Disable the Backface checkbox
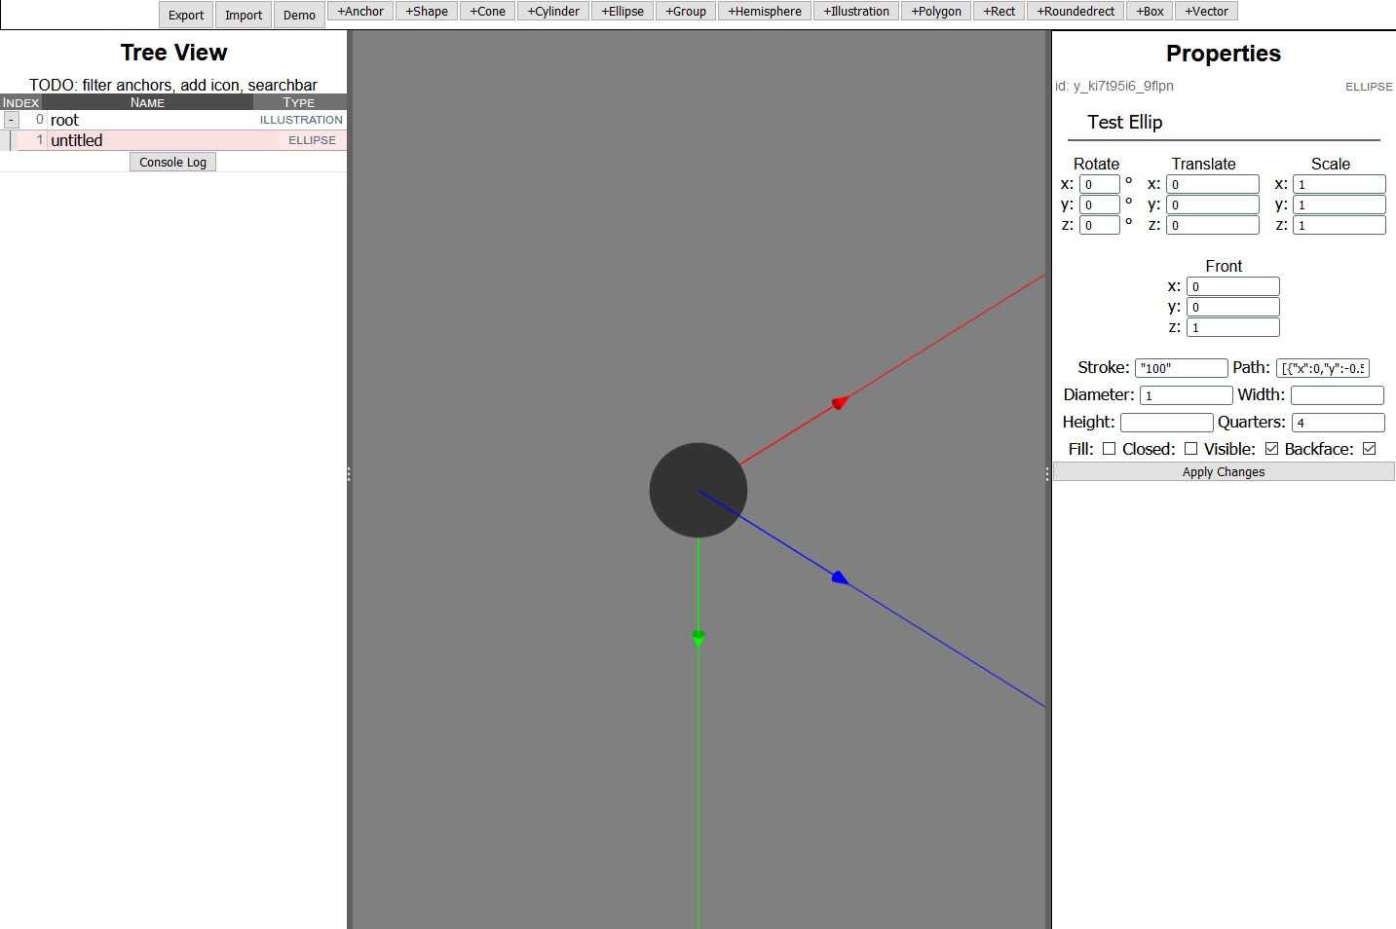 [x=1369, y=449]
